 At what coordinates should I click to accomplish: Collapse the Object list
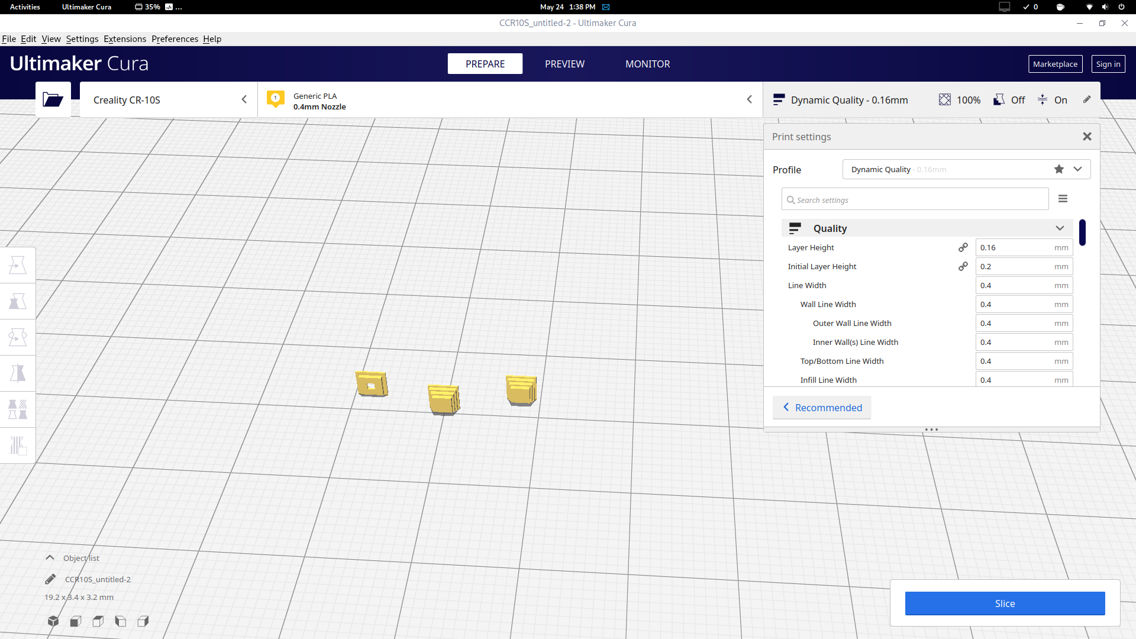pyautogui.click(x=50, y=558)
